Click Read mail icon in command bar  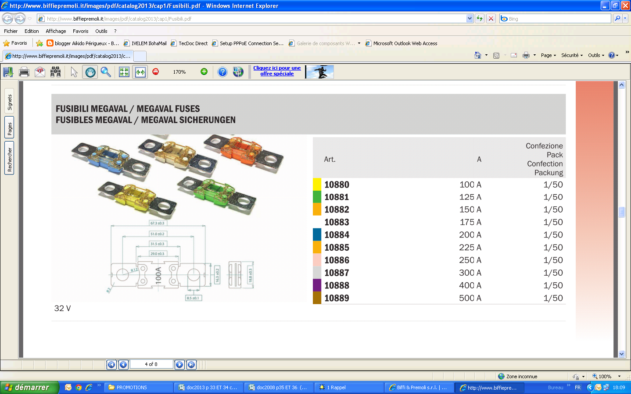click(514, 55)
